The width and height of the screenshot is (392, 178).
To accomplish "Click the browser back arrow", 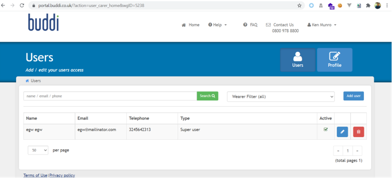I will click(4, 5).
